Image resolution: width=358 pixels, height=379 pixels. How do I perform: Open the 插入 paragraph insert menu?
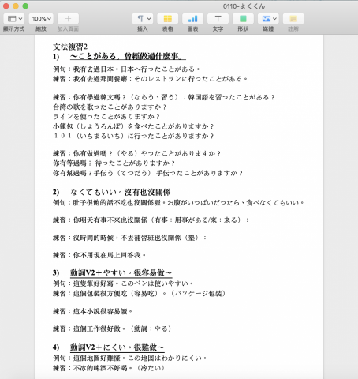click(142, 19)
